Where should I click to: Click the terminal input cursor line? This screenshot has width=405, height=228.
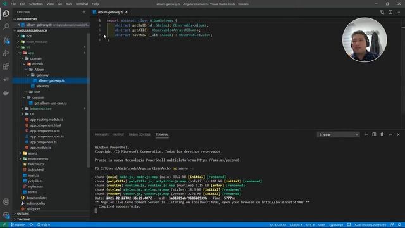click(x=96, y=211)
